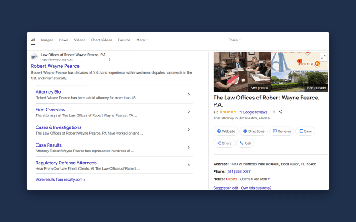Expand the map with the fullscreen arrows icon
Viewport: 356px width, 222px height.
[x=324, y=57]
